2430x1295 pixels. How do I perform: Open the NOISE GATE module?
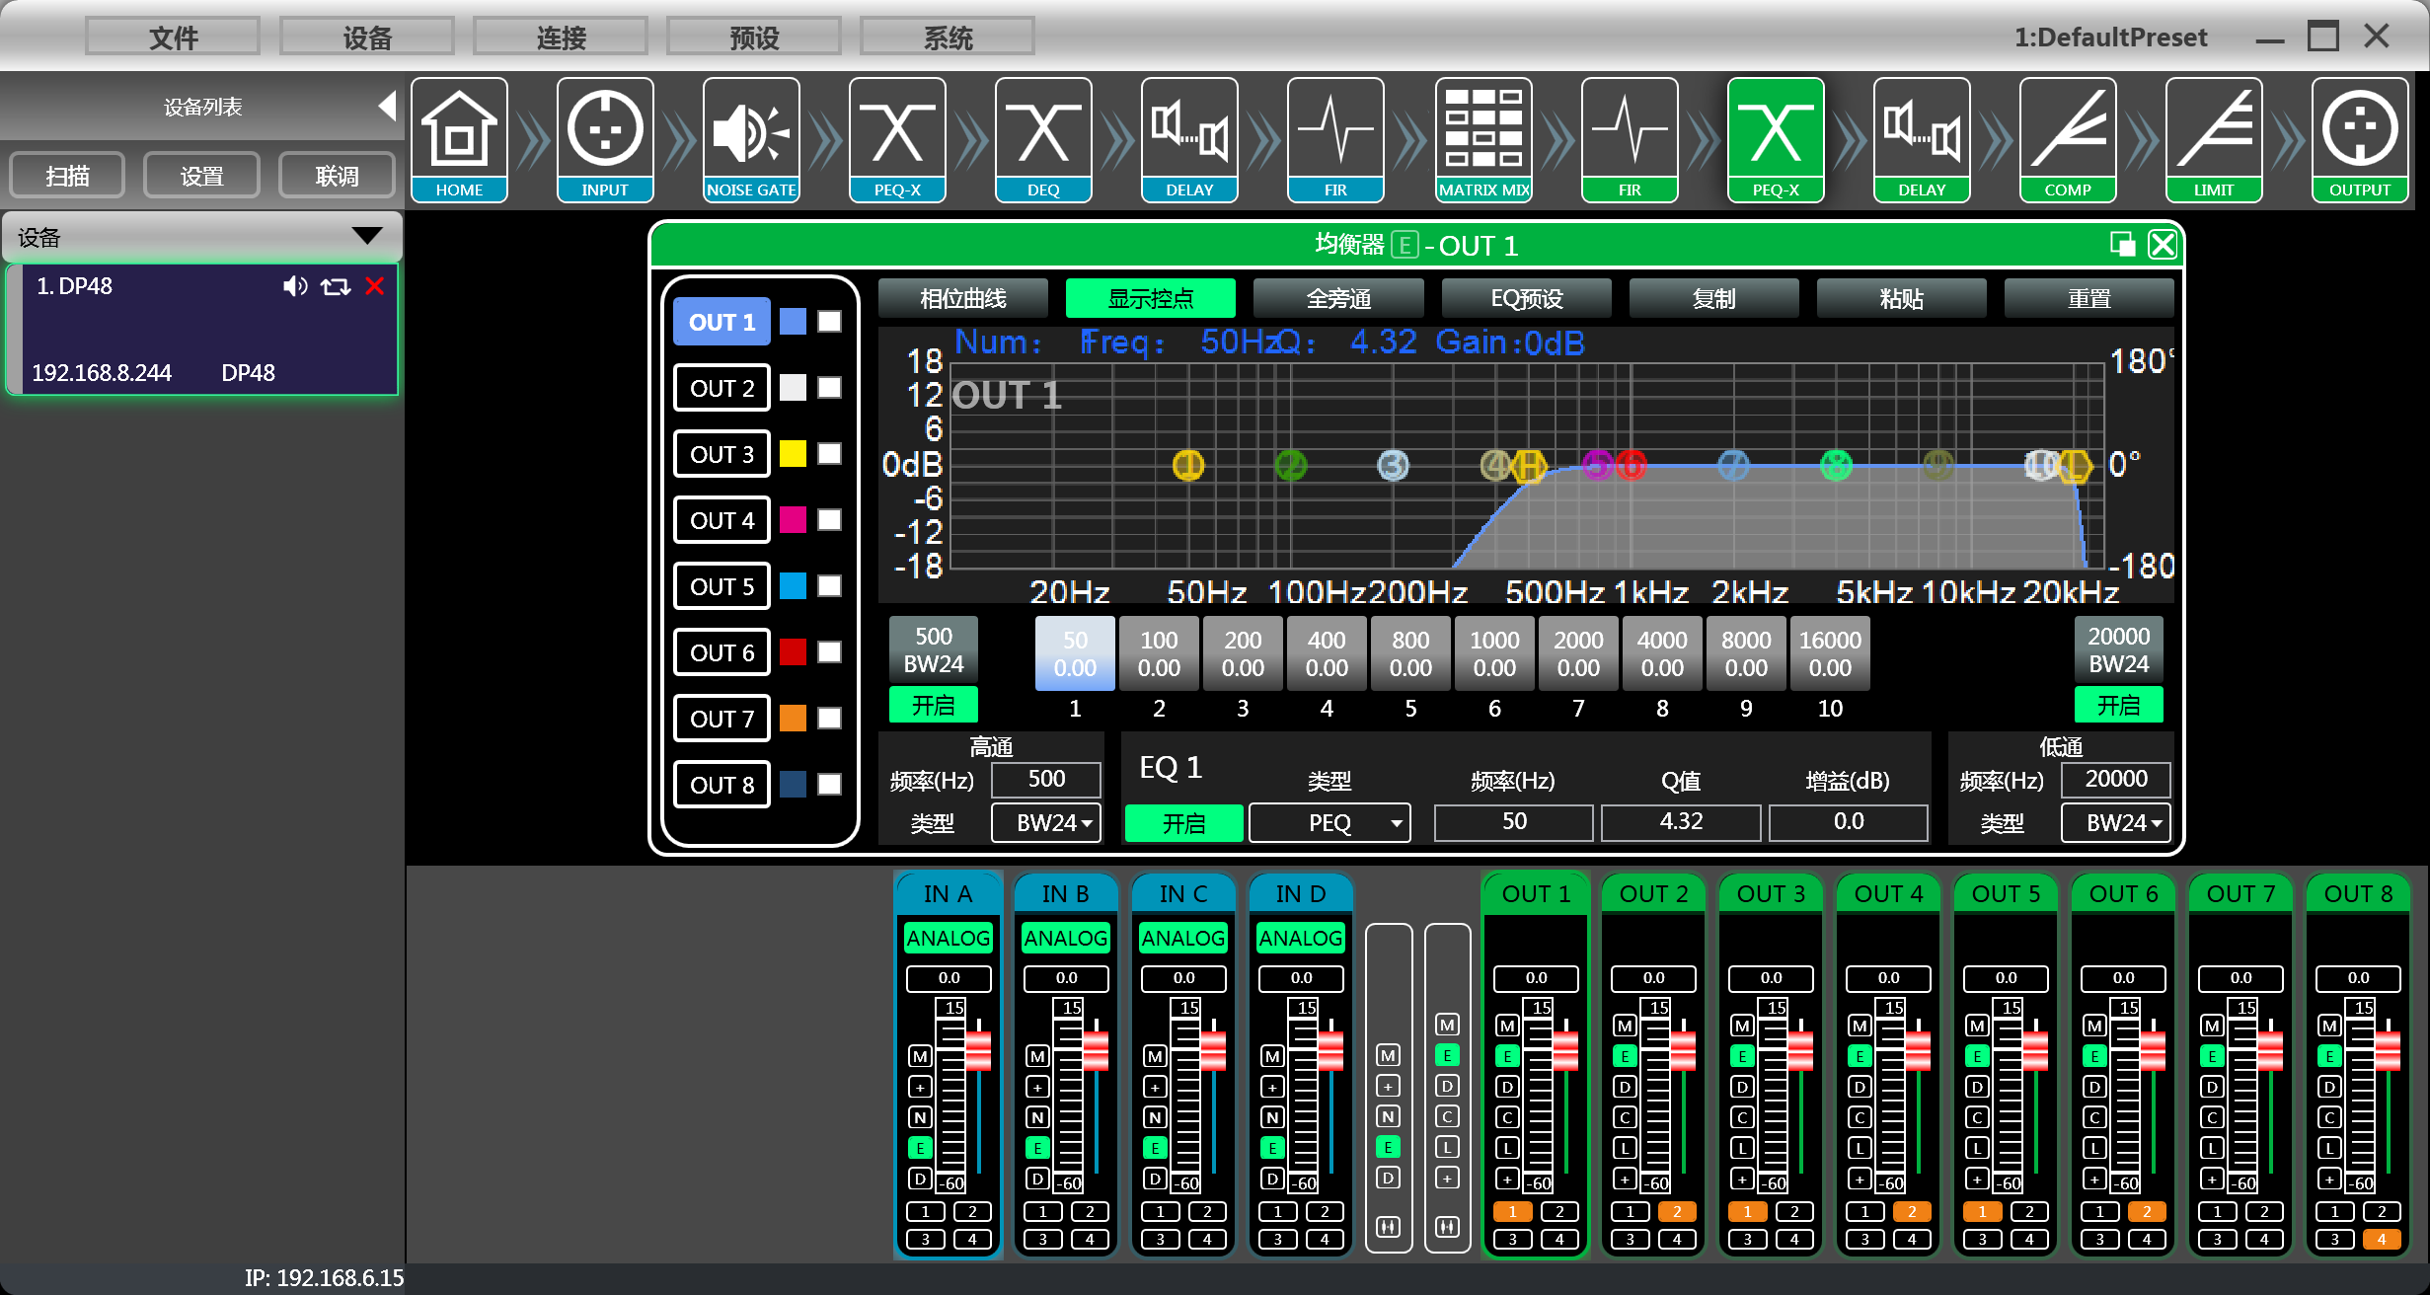pos(751,140)
